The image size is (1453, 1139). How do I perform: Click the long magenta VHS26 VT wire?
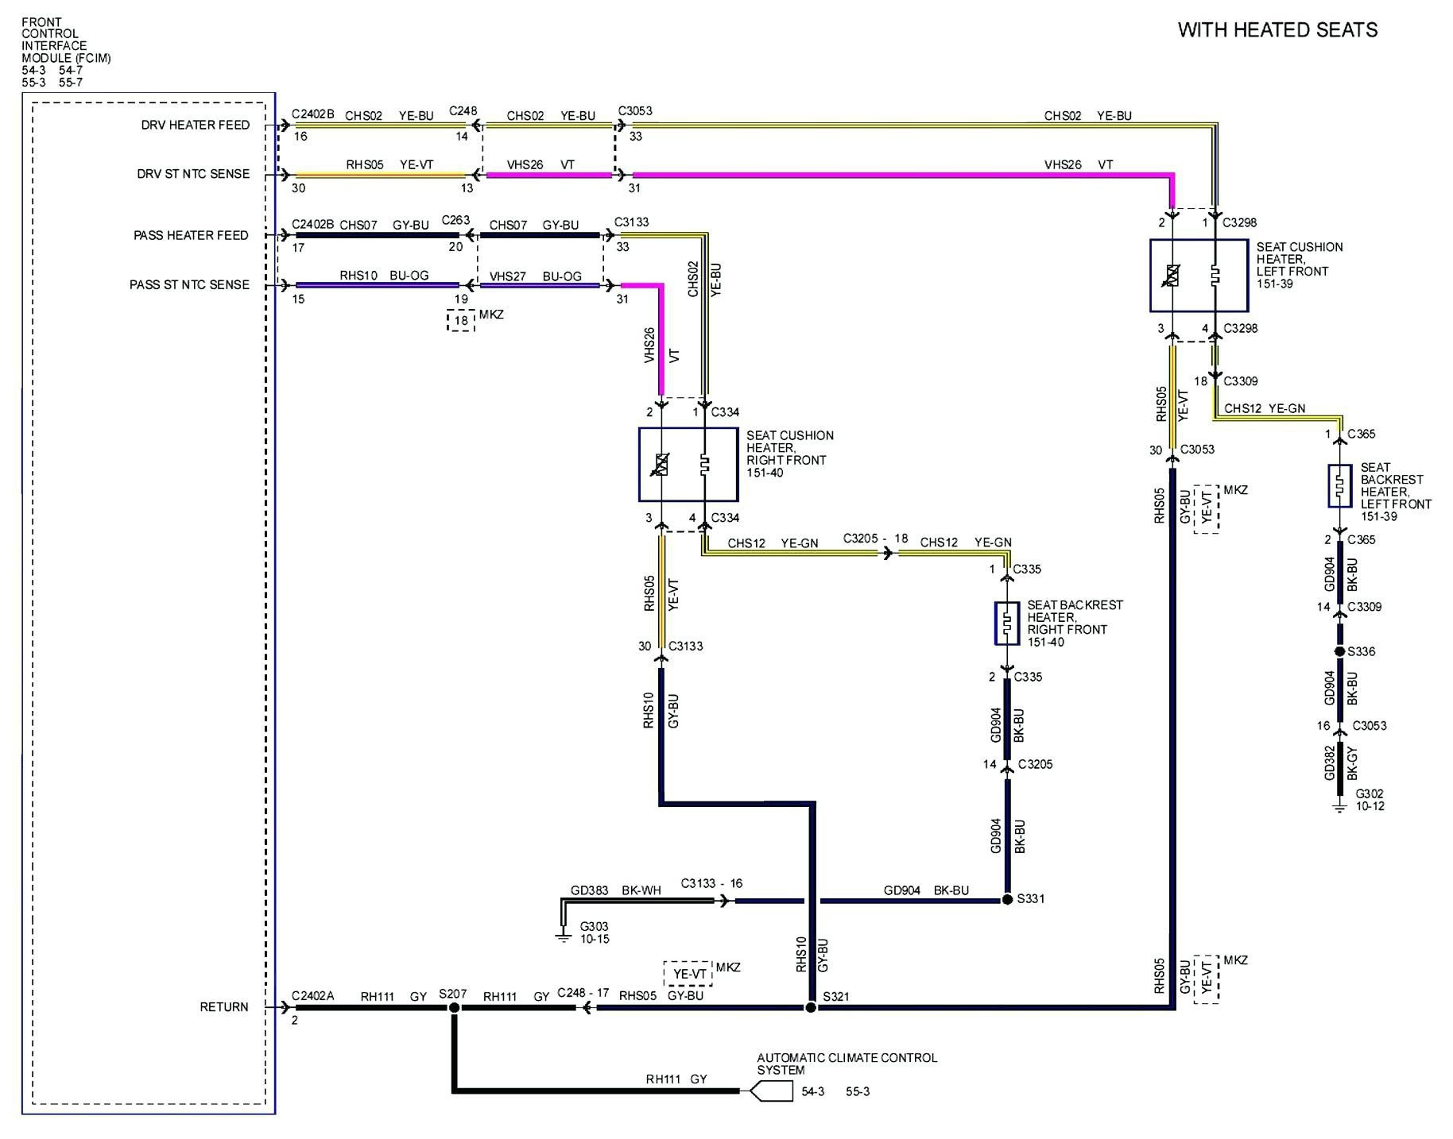[x=898, y=175]
